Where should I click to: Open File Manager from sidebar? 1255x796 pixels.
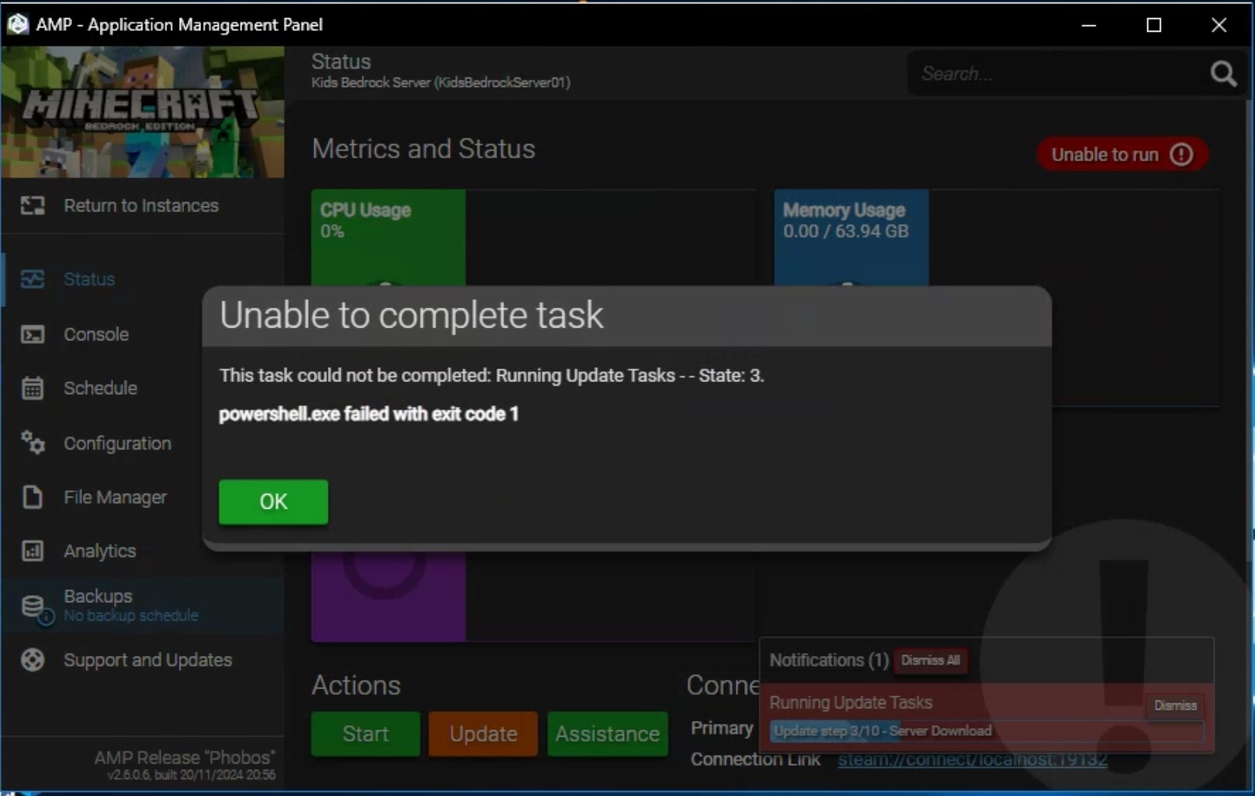(x=115, y=497)
